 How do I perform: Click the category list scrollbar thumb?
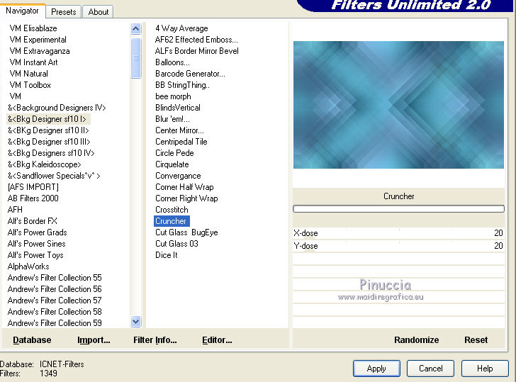(x=135, y=58)
